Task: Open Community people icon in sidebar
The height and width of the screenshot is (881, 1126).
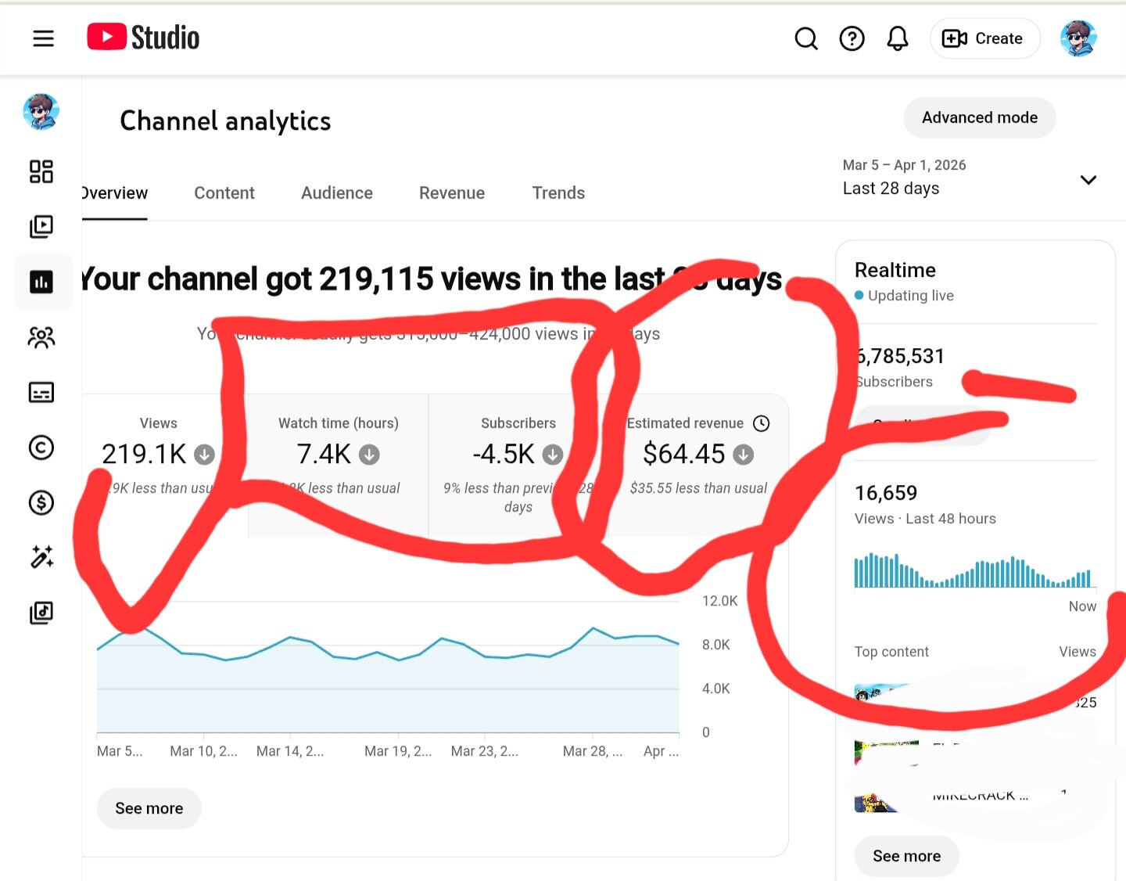Action: [x=41, y=337]
